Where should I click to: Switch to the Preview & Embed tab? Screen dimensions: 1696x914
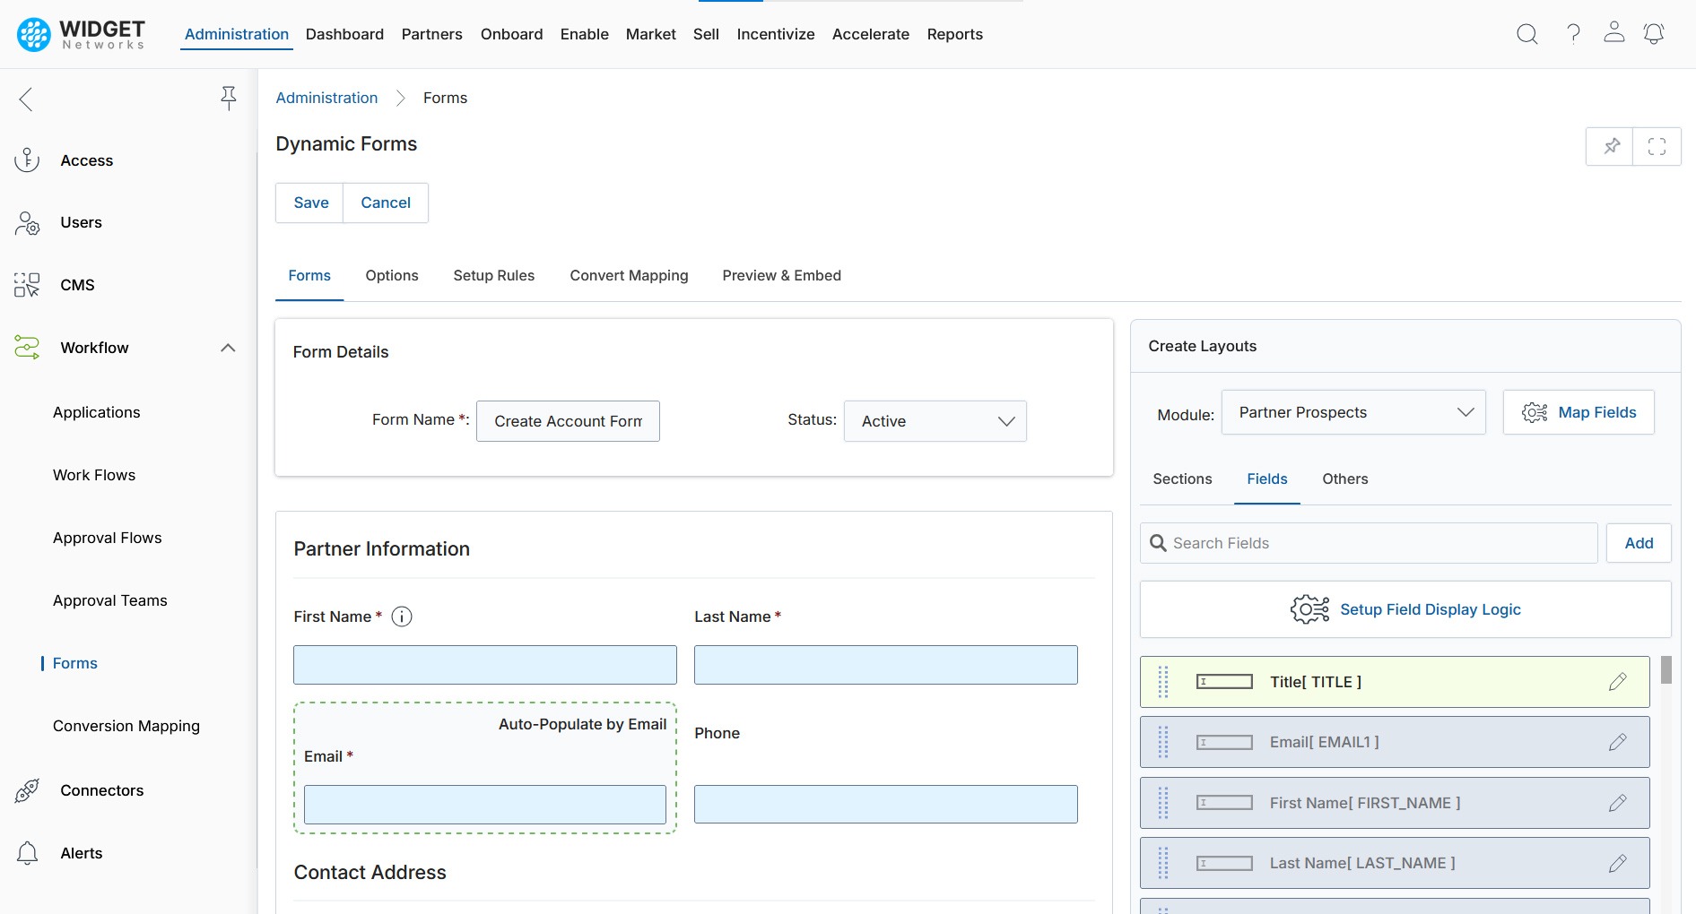coord(782,275)
